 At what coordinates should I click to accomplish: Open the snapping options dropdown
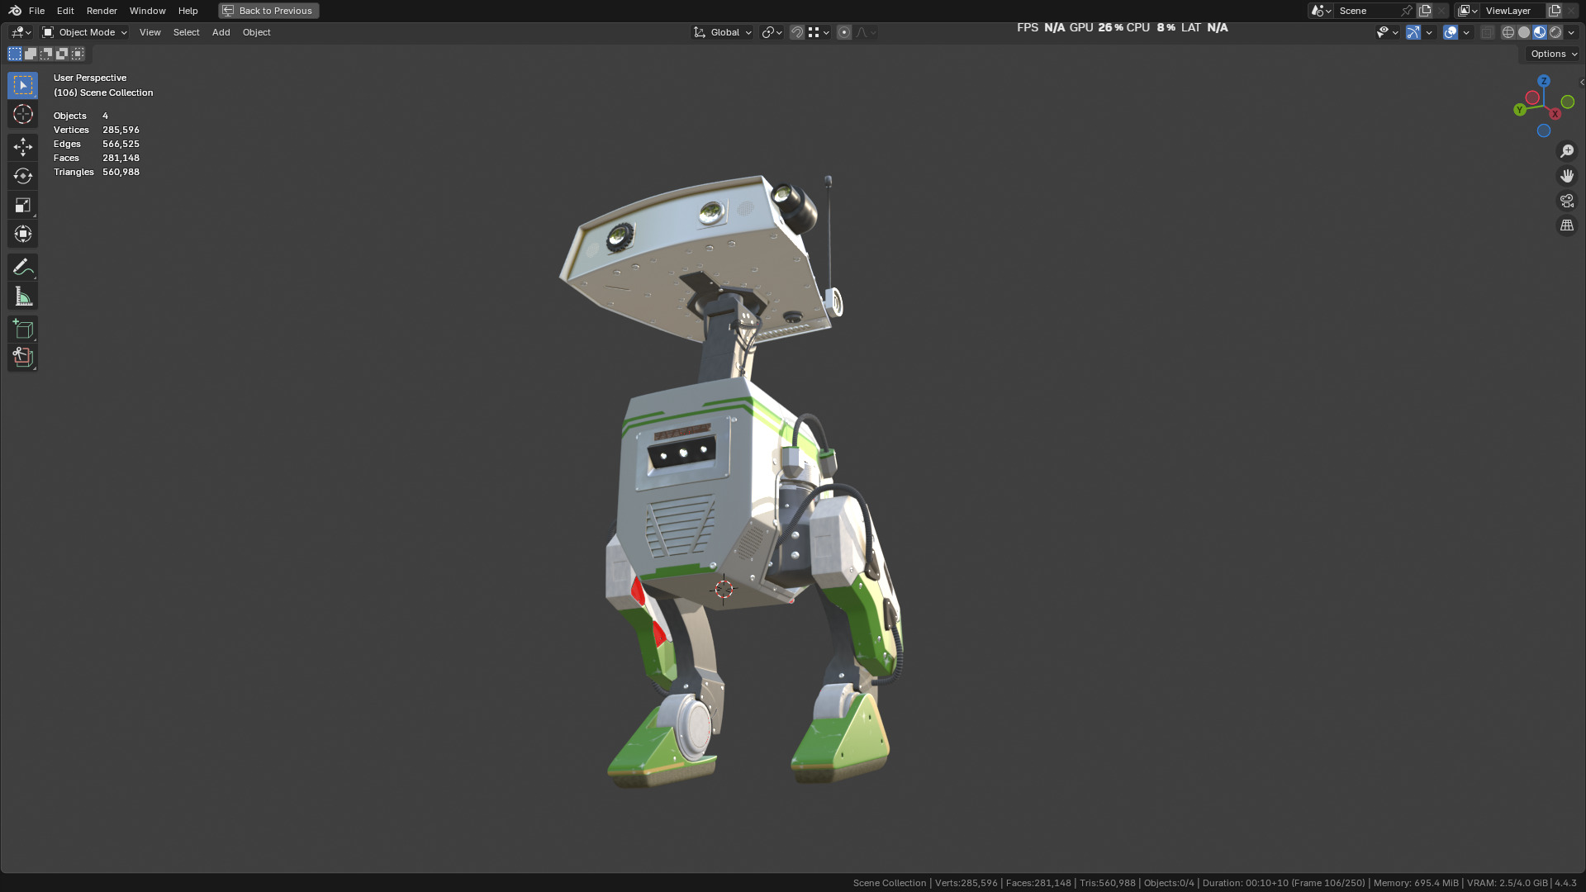point(819,32)
